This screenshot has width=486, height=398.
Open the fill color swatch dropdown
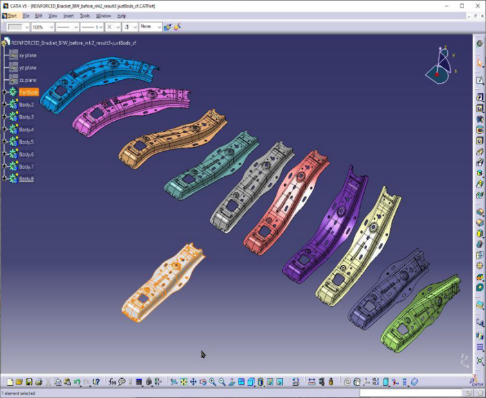point(26,27)
